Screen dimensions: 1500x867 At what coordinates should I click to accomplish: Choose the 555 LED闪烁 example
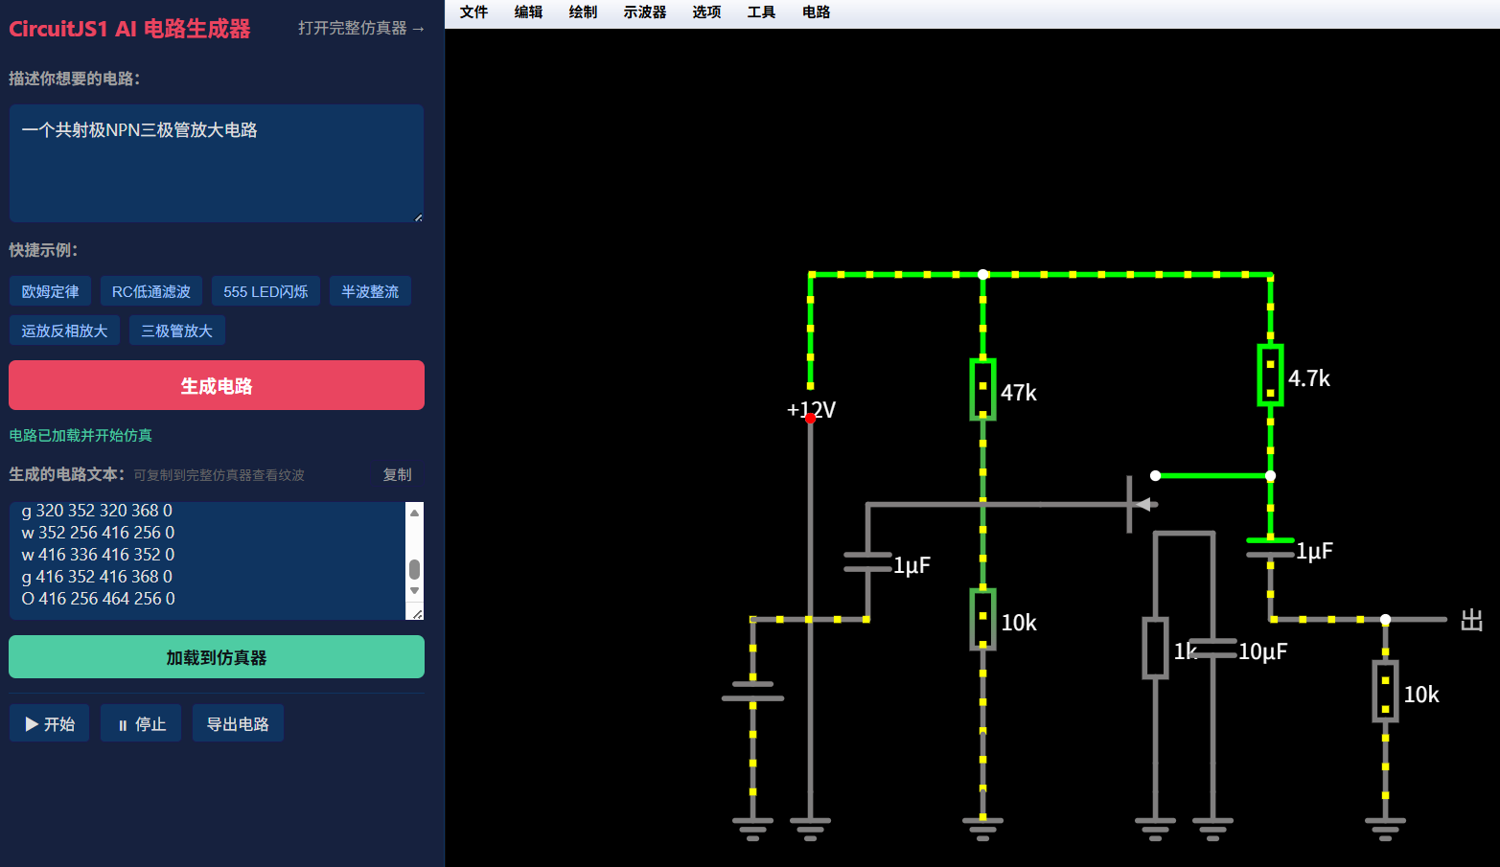[265, 291]
